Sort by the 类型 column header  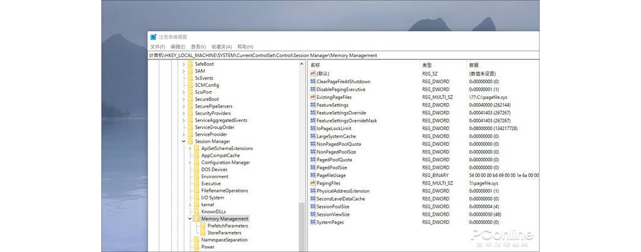[x=427, y=66]
